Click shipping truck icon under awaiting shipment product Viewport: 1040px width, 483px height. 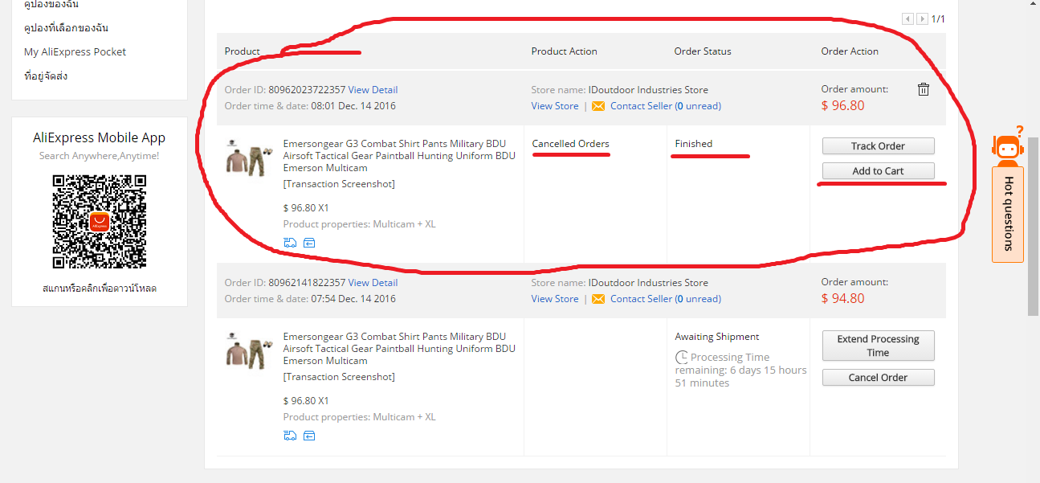click(290, 436)
